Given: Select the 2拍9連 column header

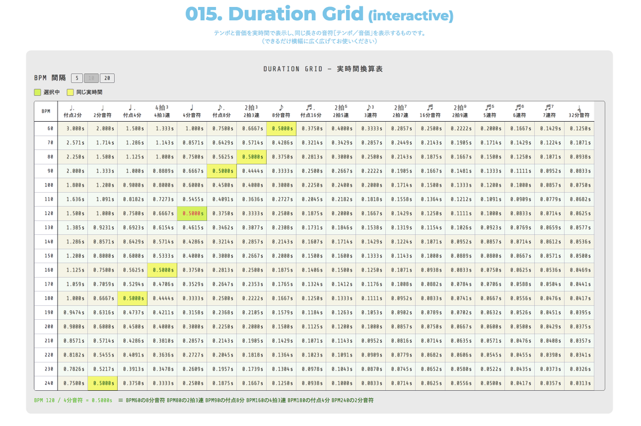Looking at the screenshot, I should coord(459,111).
